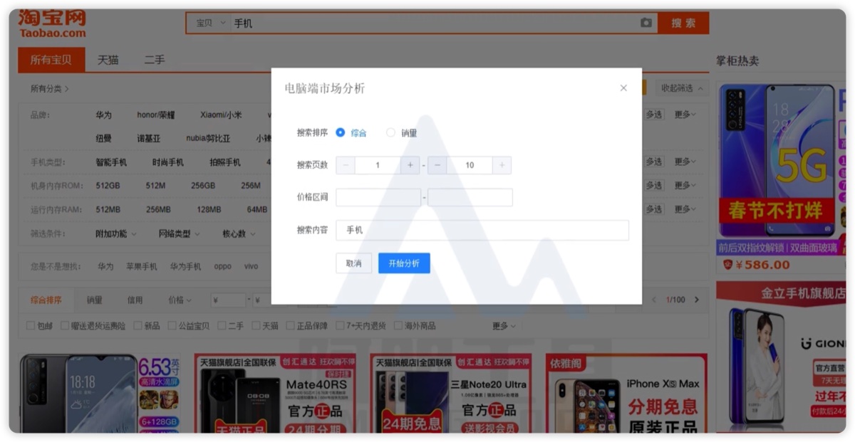Image resolution: width=855 pixels, height=442 pixels.
Task: Tick the 海外商品 checkbox
Action: coord(398,326)
